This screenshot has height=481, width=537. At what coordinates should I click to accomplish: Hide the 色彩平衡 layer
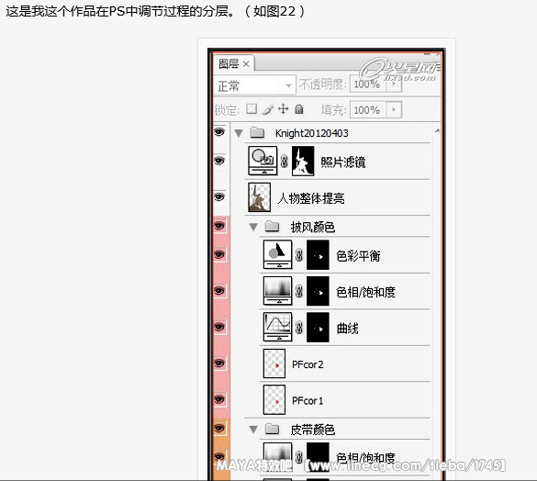pyautogui.click(x=219, y=254)
